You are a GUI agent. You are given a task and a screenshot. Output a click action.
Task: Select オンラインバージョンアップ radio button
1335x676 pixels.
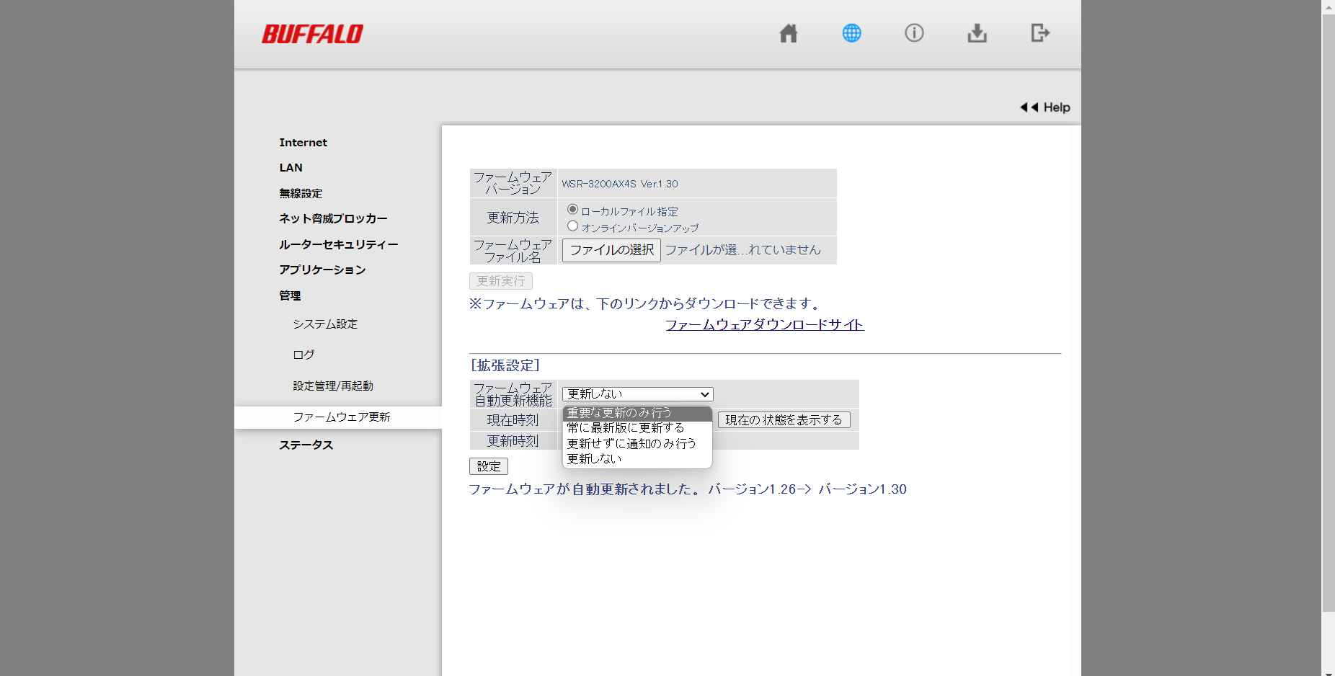coord(573,226)
